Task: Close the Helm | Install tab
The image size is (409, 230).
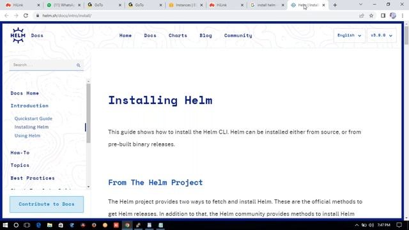Action: (x=323, y=5)
